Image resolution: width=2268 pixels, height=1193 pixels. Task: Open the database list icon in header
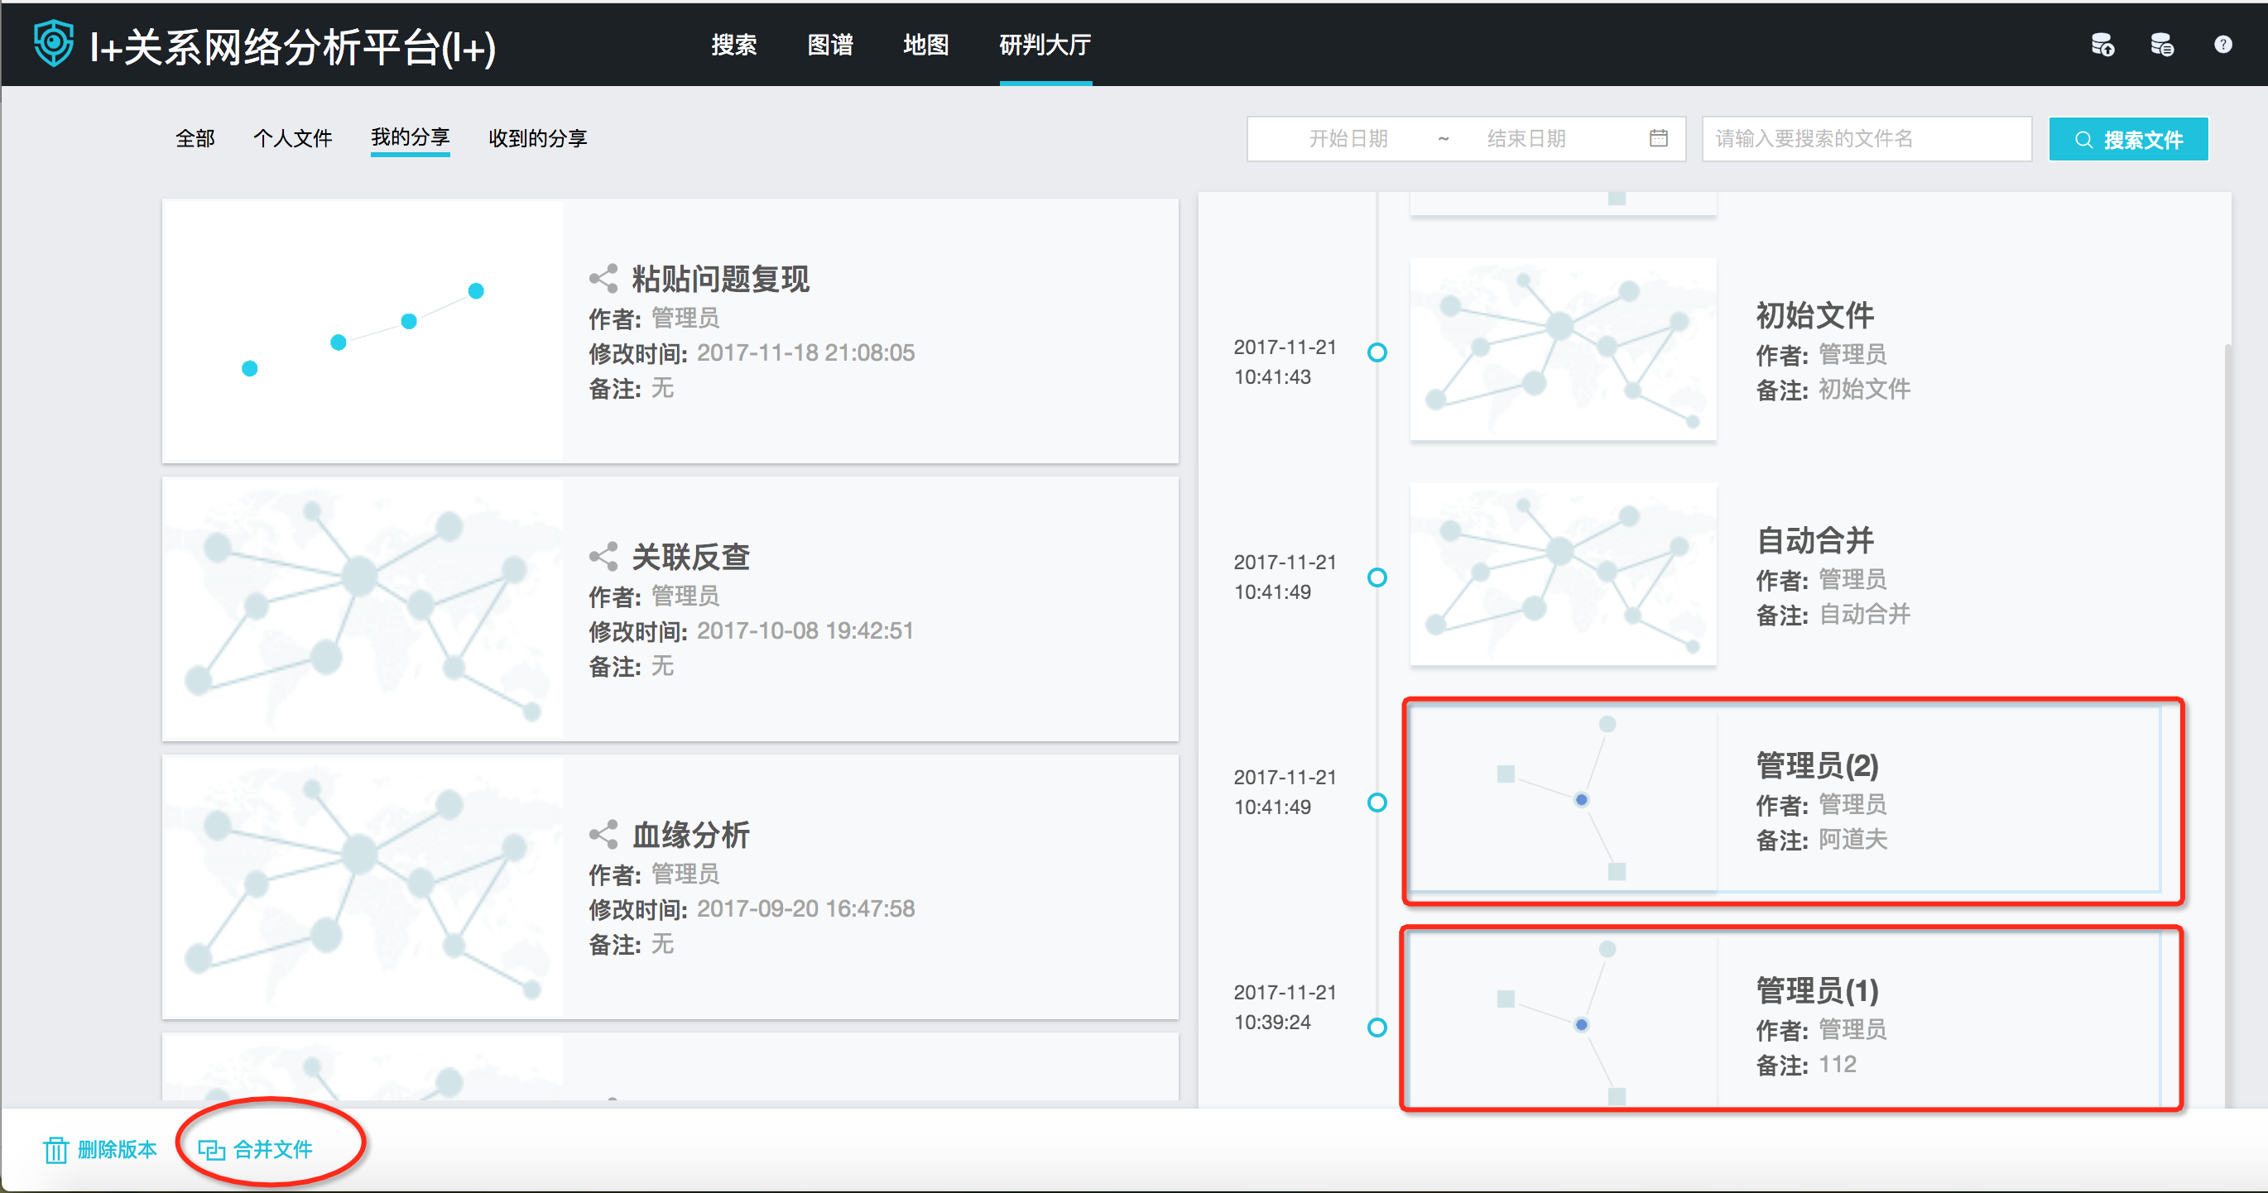click(x=2161, y=44)
